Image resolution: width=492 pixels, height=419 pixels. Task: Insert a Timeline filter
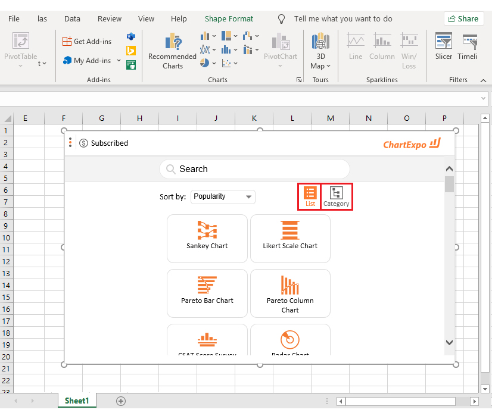(468, 46)
